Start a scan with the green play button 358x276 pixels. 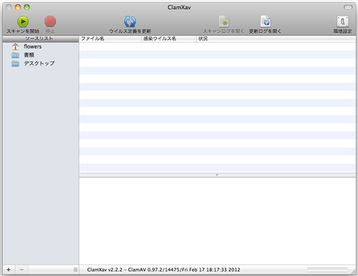click(23, 21)
